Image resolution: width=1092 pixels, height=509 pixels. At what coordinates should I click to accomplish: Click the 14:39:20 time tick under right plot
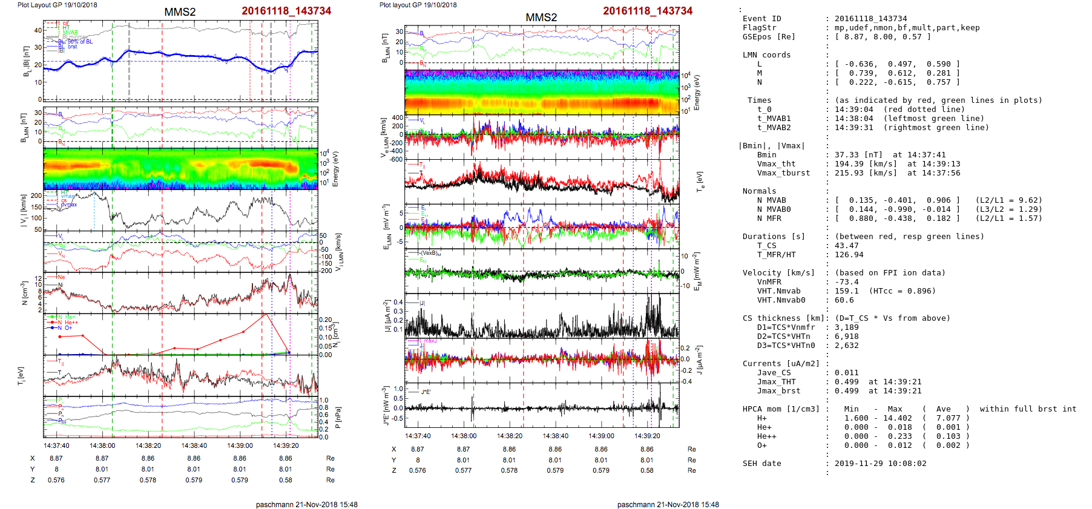[647, 436]
